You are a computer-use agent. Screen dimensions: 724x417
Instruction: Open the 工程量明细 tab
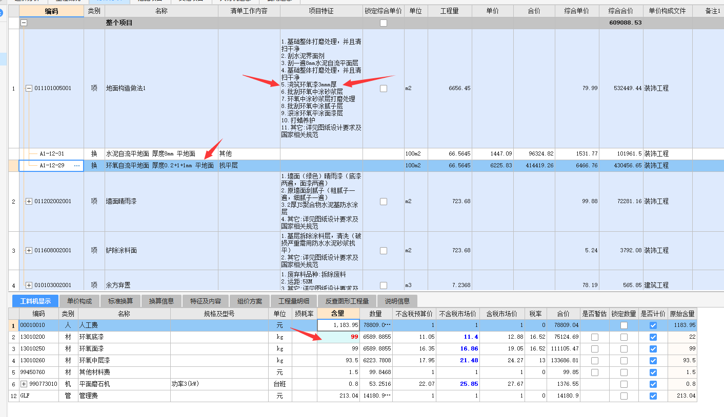[x=294, y=301]
